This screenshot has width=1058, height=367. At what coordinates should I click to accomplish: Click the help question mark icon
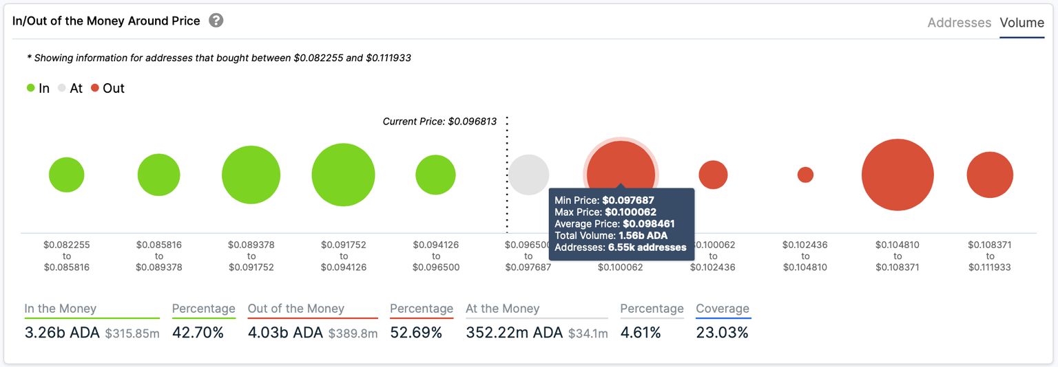(x=216, y=21)
